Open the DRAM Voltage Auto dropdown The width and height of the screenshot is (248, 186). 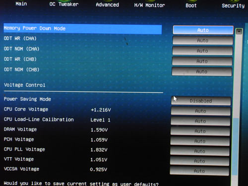(200, 131)
